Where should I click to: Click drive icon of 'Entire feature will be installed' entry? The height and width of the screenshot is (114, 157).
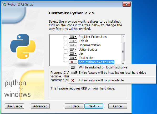pos(74,73)
